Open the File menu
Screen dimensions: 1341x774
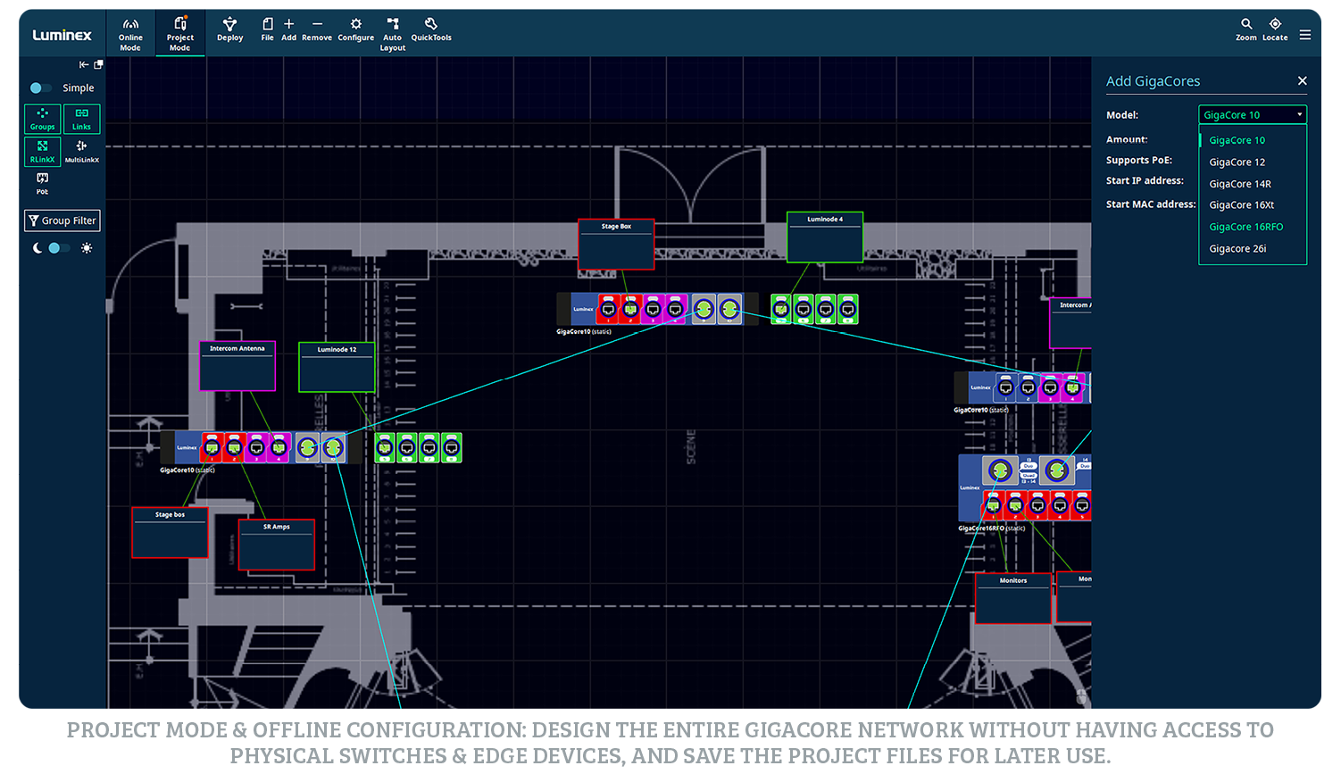(267, 29)
